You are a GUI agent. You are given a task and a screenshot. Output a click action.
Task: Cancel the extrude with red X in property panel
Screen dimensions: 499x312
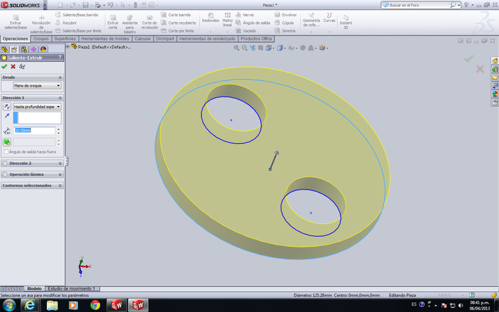(x=13, y=66)
